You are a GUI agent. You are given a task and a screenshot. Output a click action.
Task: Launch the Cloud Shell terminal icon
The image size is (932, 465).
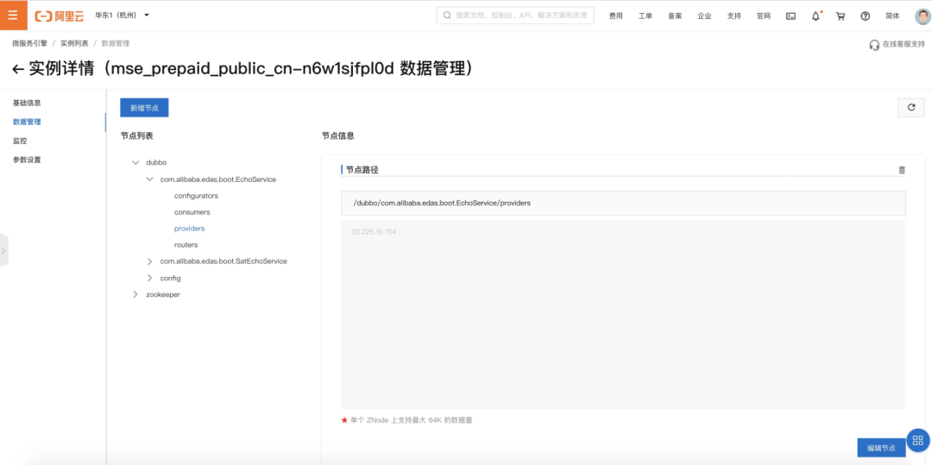[x=791, y=16]
